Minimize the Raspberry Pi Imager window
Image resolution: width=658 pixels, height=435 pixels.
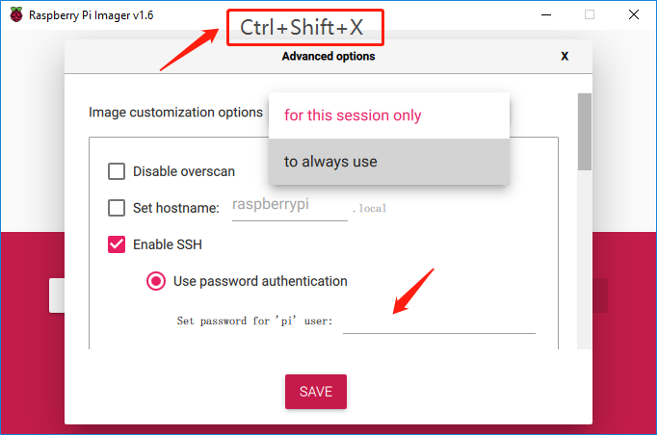[544, 15]
